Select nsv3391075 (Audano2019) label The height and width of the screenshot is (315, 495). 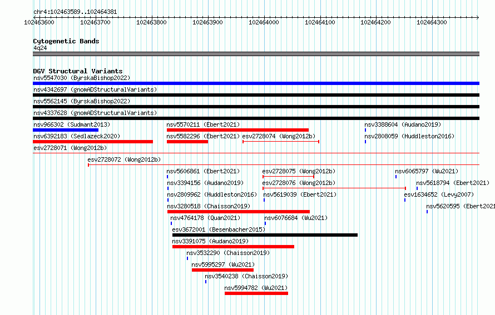[x=210, y=241]
